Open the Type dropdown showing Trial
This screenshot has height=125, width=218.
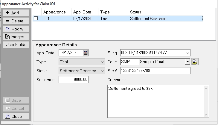point(102,62)
